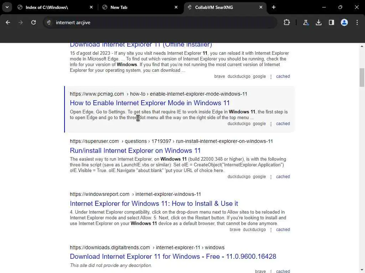Screen dimensions: 365x273
Task: Open Chrome three-dot menu
Action: click(357, 22)
